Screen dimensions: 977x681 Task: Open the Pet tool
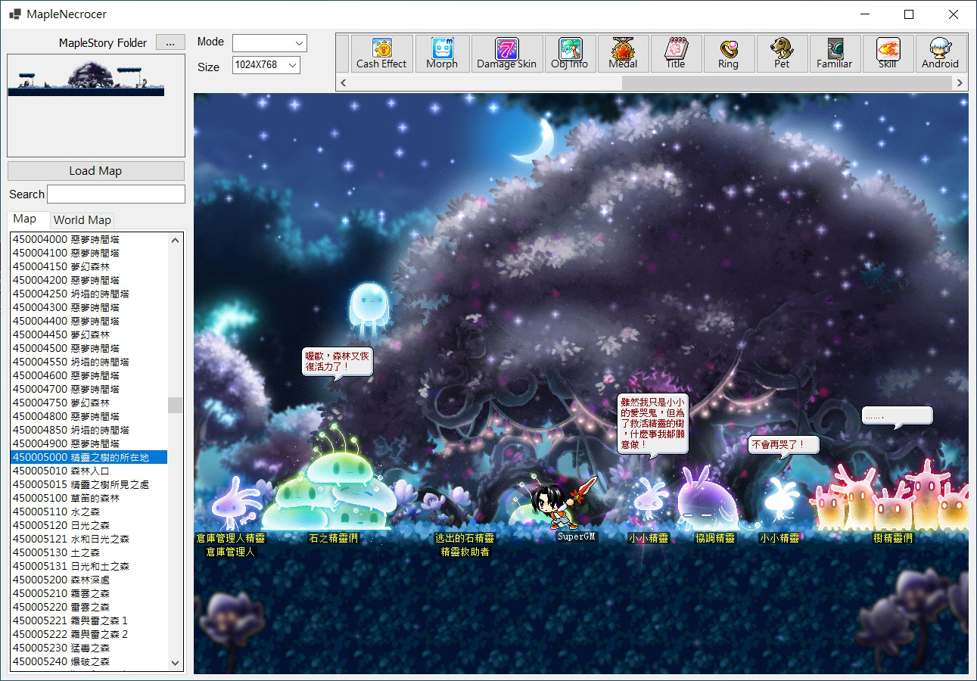(x=782, y=54)
